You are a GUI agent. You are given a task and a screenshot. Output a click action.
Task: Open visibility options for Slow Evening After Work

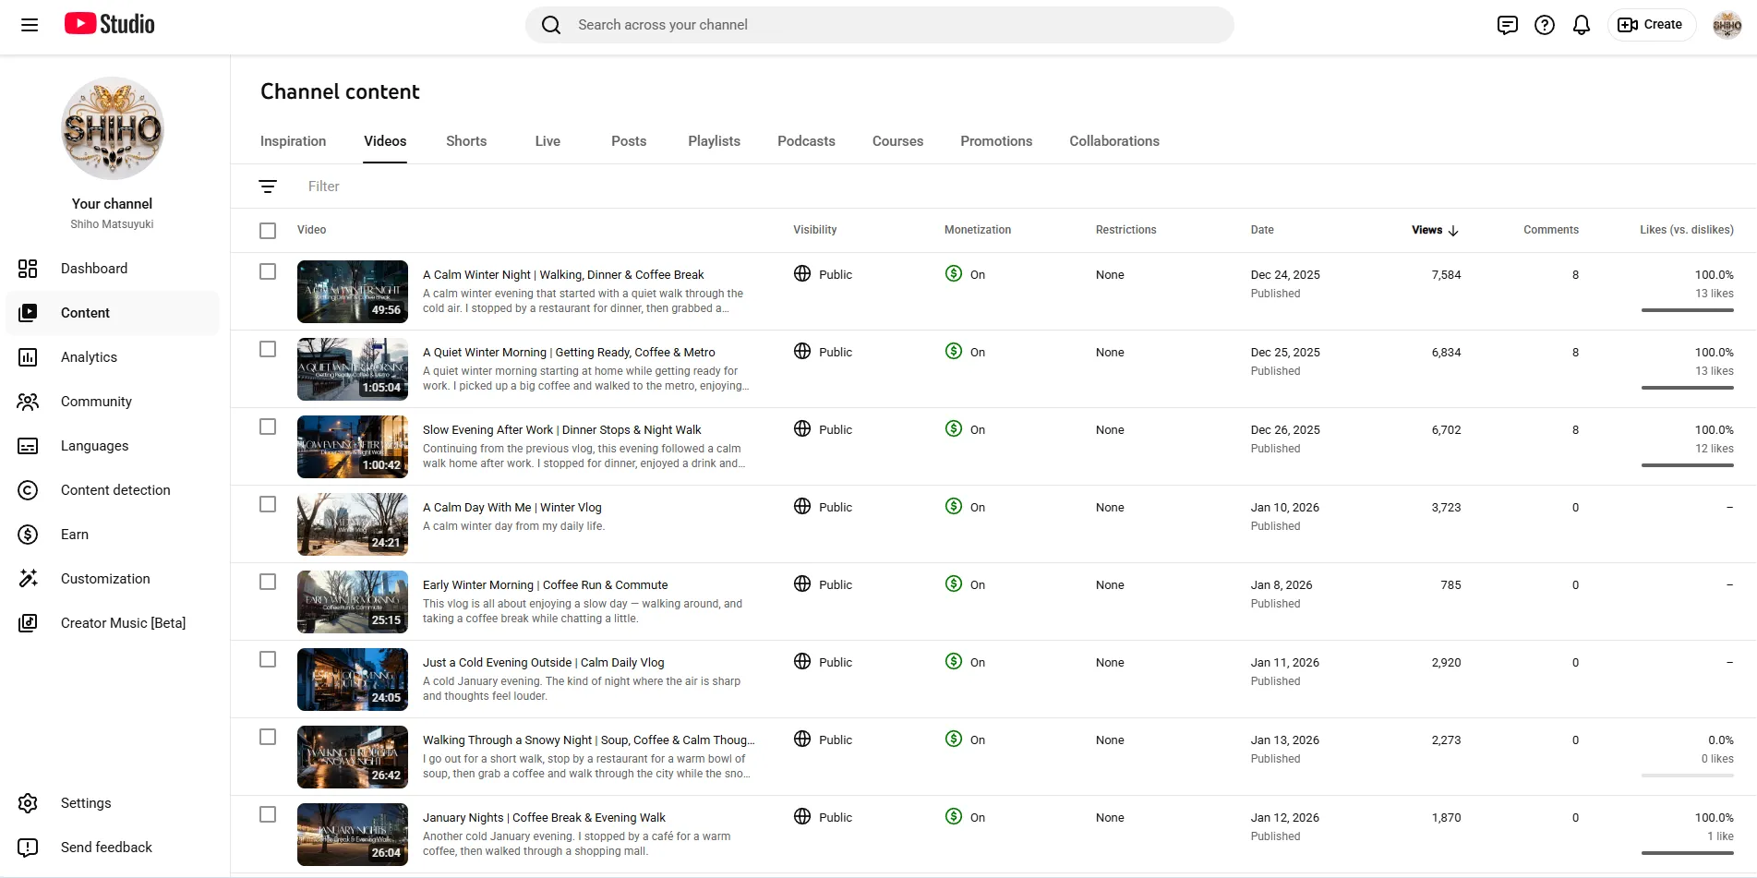pyautogui.click(x=823, y=429)
